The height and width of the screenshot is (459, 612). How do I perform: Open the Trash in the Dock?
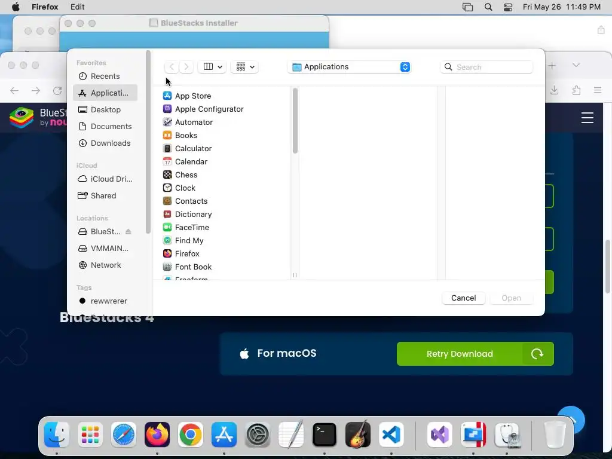tap(555, 434)
